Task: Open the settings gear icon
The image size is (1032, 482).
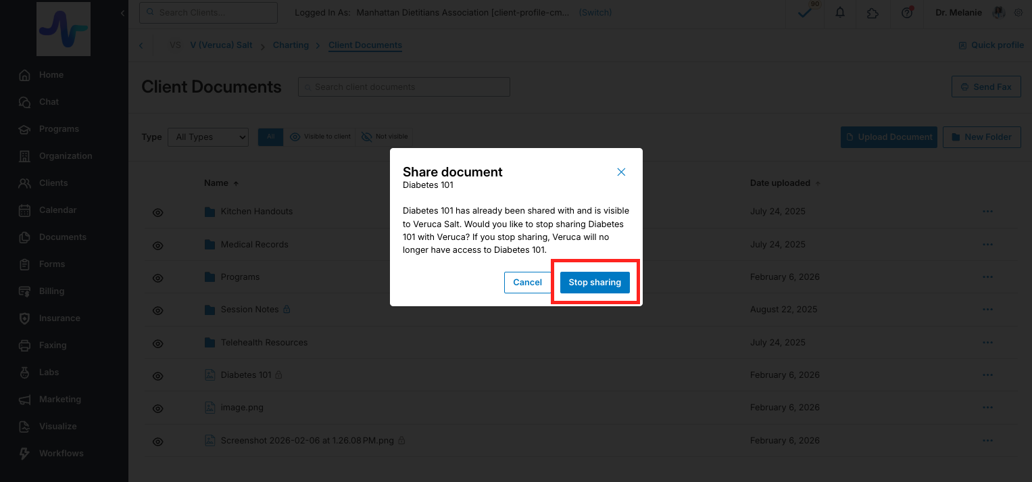Action: coord(1018,13)
